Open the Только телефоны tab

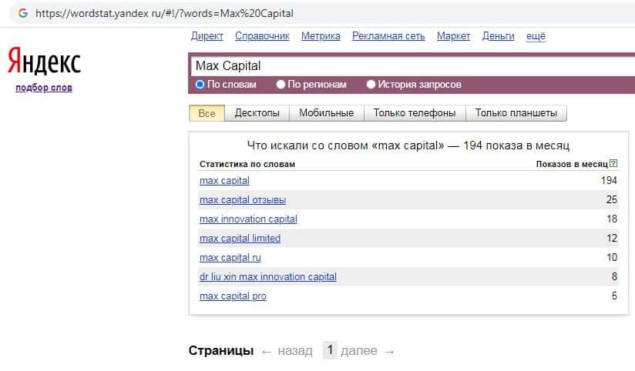pos(415,113)
